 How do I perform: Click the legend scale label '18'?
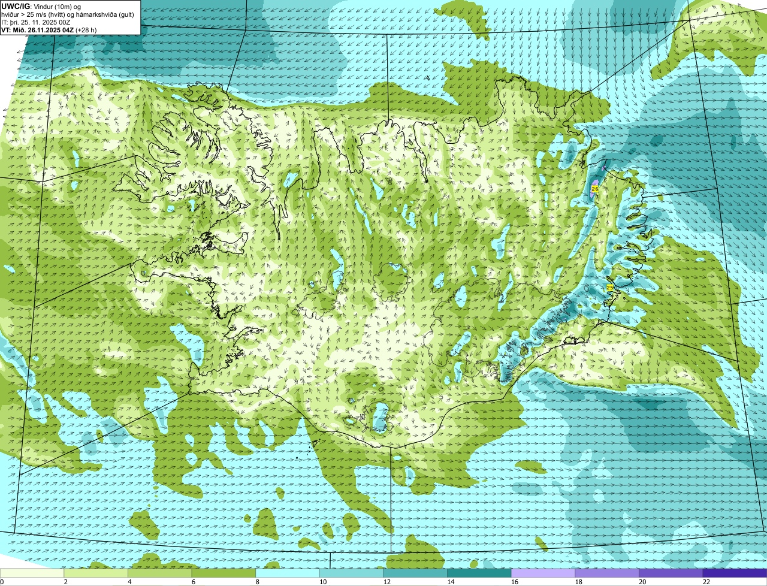click(579, 582)
